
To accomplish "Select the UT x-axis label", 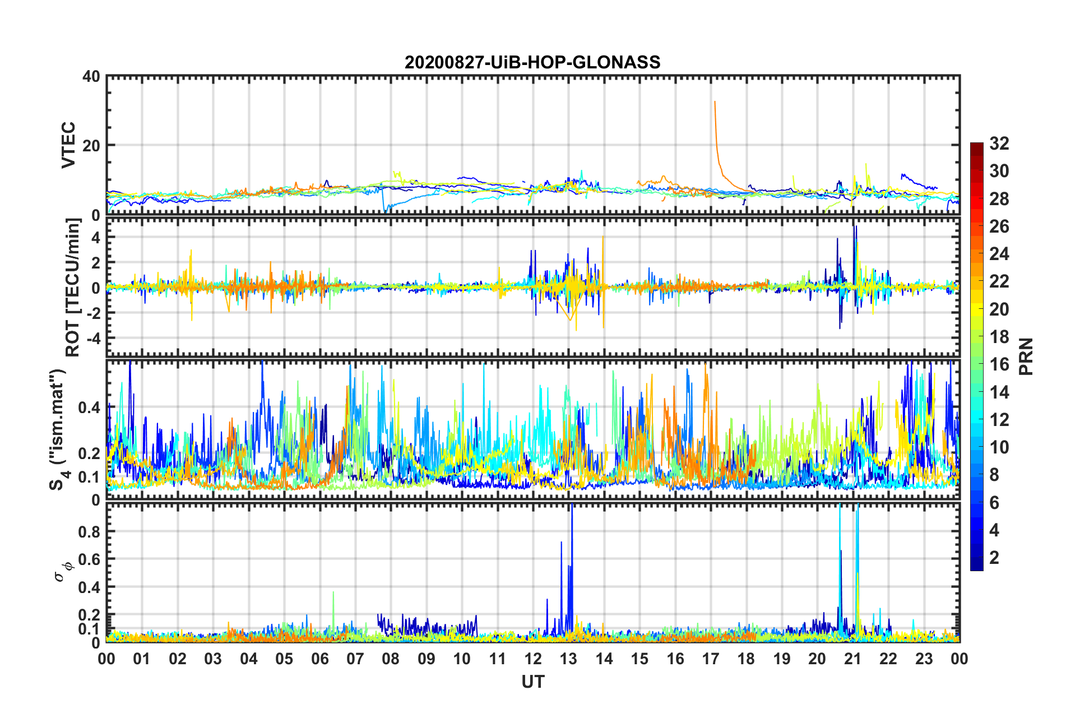I will pos(533,682).
